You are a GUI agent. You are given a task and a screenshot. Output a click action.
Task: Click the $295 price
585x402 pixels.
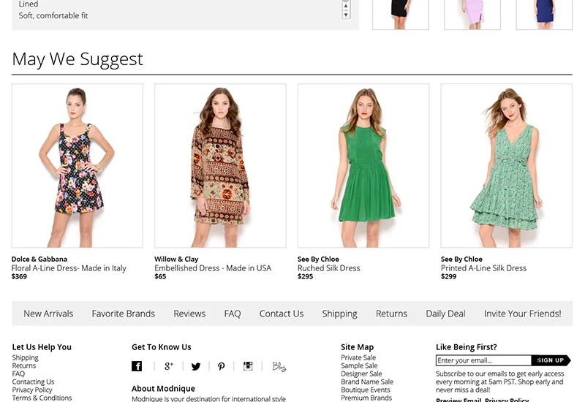306,277
